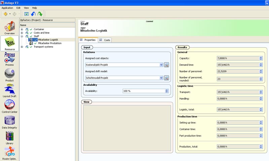
Task: Open the Route Optim. module
Action: click(10, 153)
